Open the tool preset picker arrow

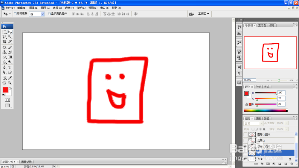(x=10, y=14)
